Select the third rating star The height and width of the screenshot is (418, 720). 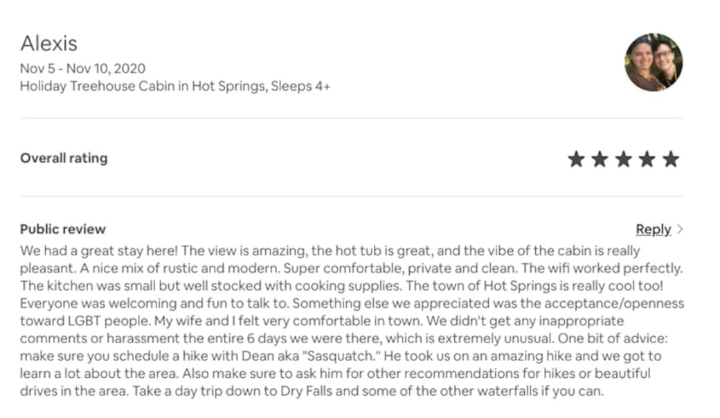[x=623, y=160]
